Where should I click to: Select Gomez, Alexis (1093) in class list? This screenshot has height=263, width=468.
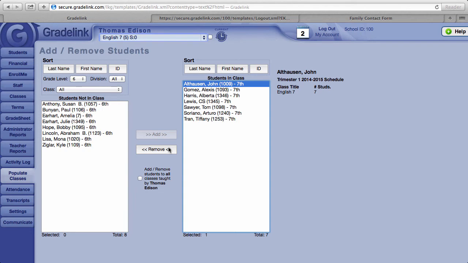226,90
